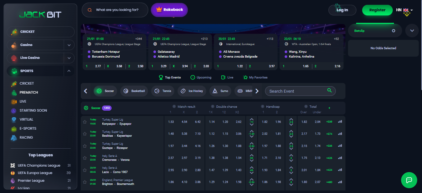Favorite the Konyaspor - Eyupspor match star
This screenshot has height=193, width=422.
[85, 122]
